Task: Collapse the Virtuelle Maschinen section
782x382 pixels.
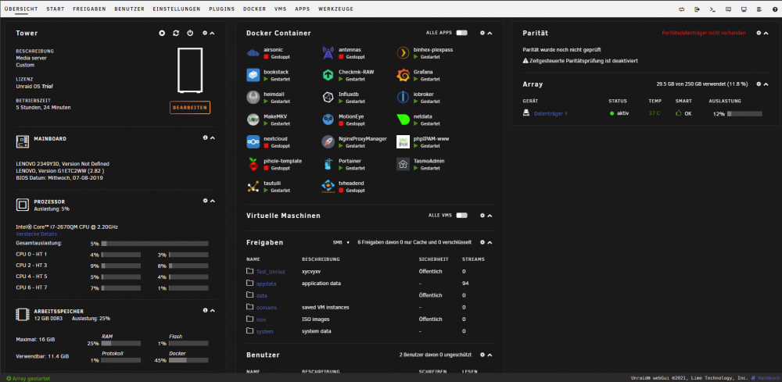Action: [x=490, y=216]
